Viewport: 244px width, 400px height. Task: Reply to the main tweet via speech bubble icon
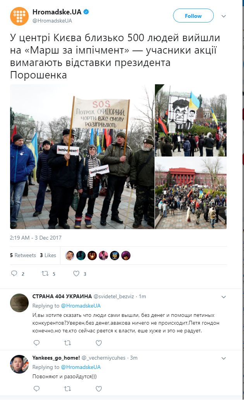[x=14, y=273]
